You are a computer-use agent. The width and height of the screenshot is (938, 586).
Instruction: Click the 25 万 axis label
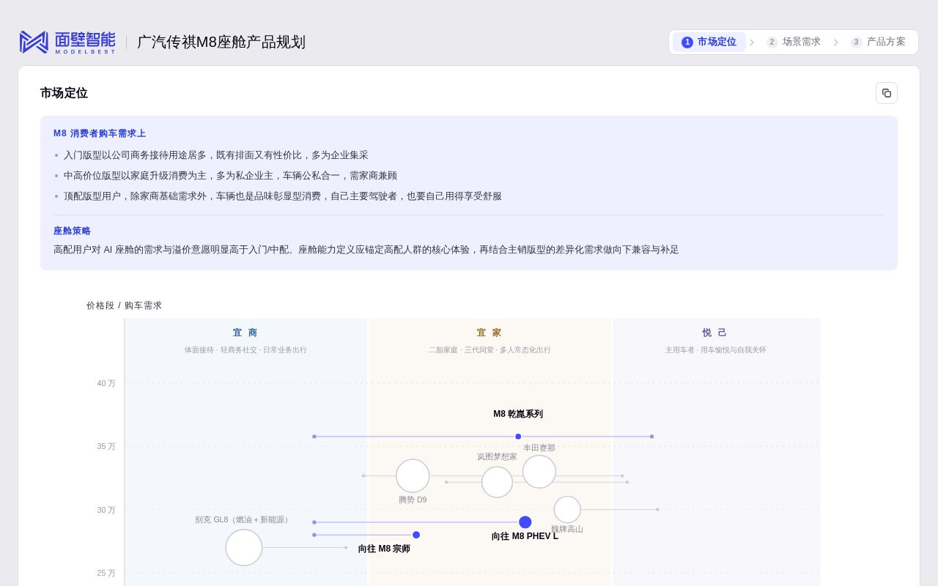click(106, 573)
